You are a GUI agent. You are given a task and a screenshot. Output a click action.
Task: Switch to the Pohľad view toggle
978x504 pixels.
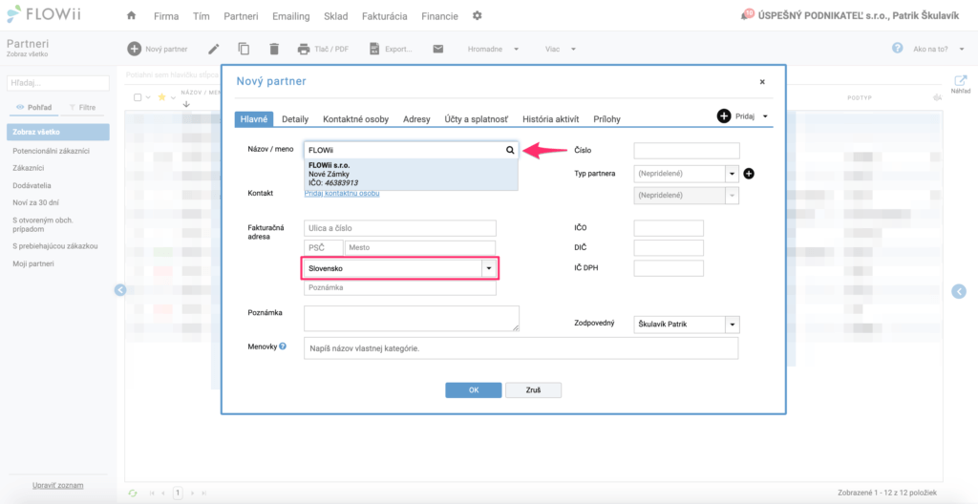pos(33,107)
